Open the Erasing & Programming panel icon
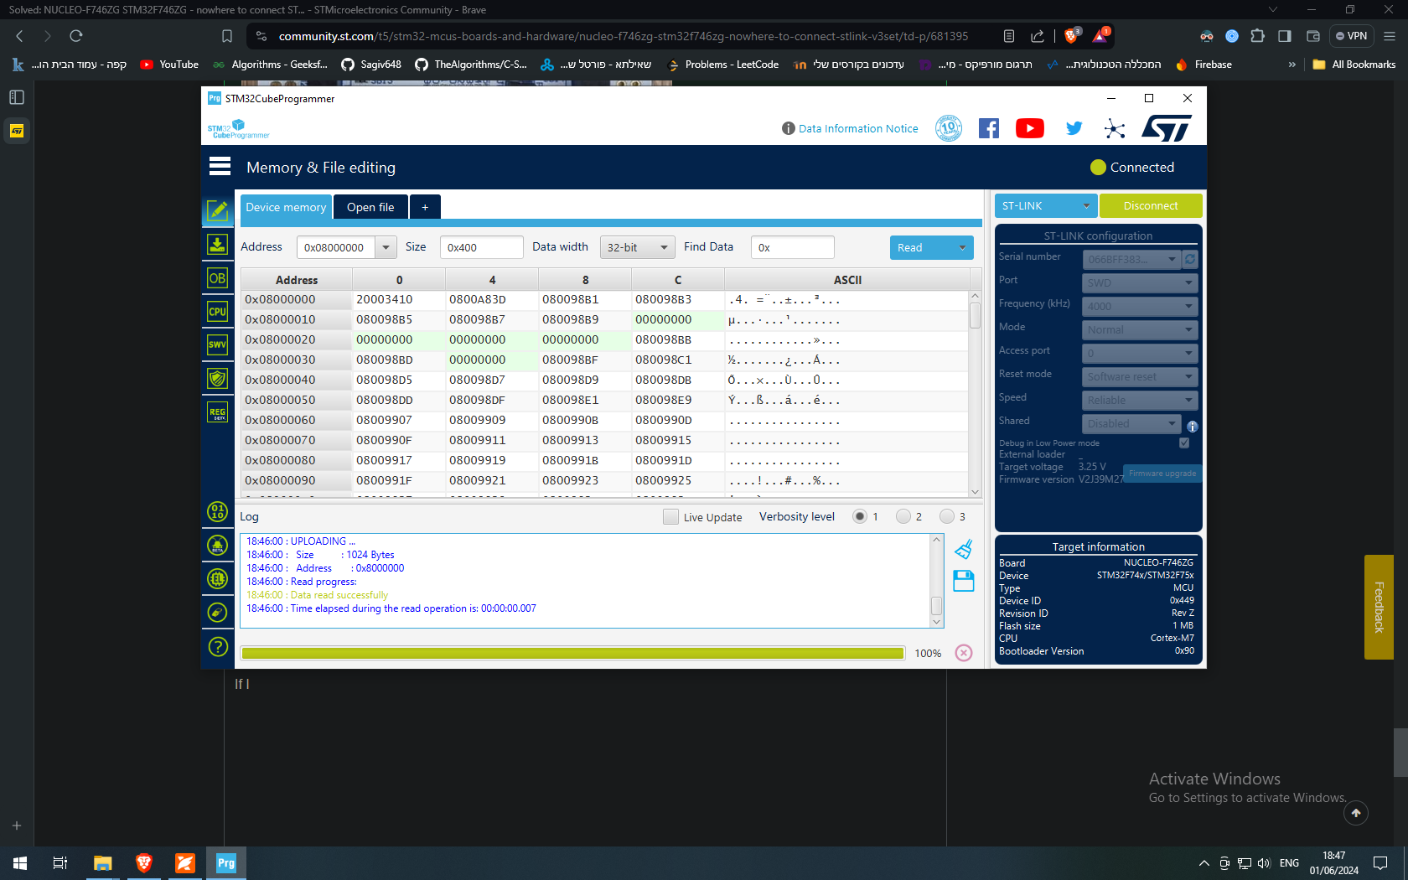1408x880 pixels. pyautogui.click(x=218, y=244)
